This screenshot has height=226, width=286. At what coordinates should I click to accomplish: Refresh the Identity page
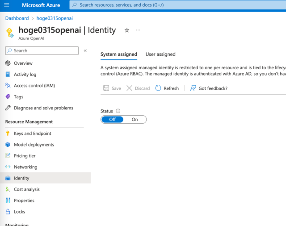pyautogui.click(x=167, y=88)
